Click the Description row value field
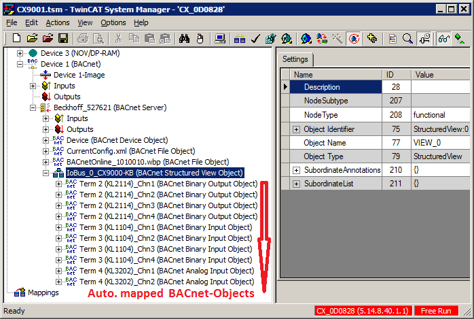This screenshot has height=319, width=474. [x=441, y=87]
